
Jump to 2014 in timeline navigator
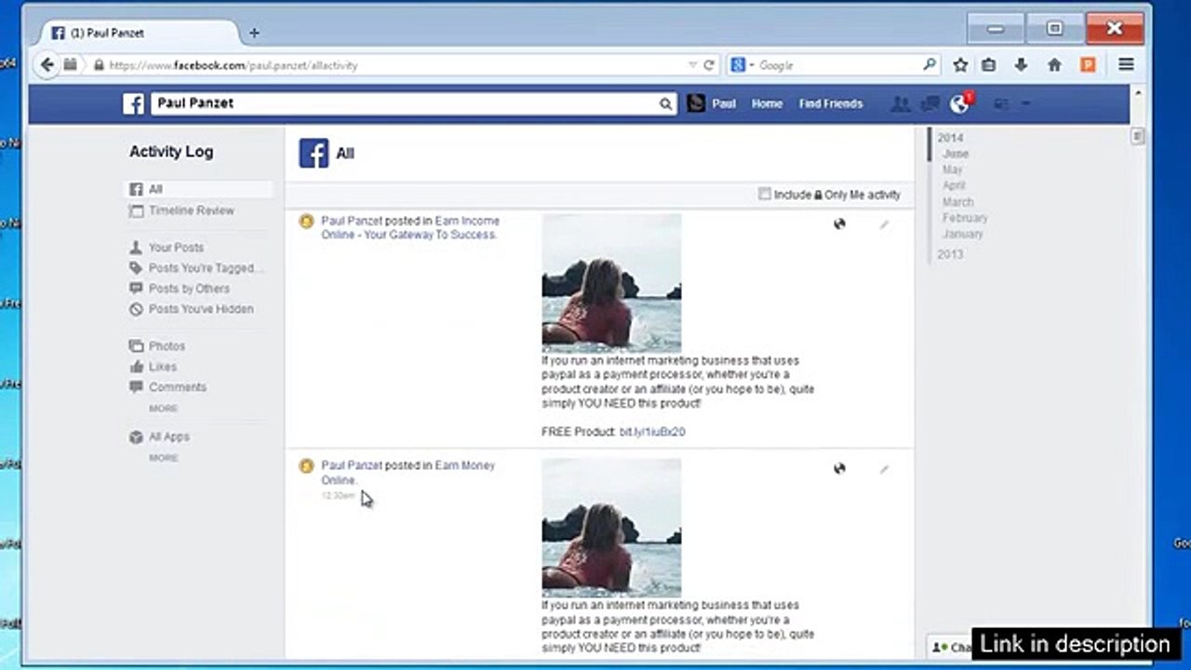[x=950, y=138]
